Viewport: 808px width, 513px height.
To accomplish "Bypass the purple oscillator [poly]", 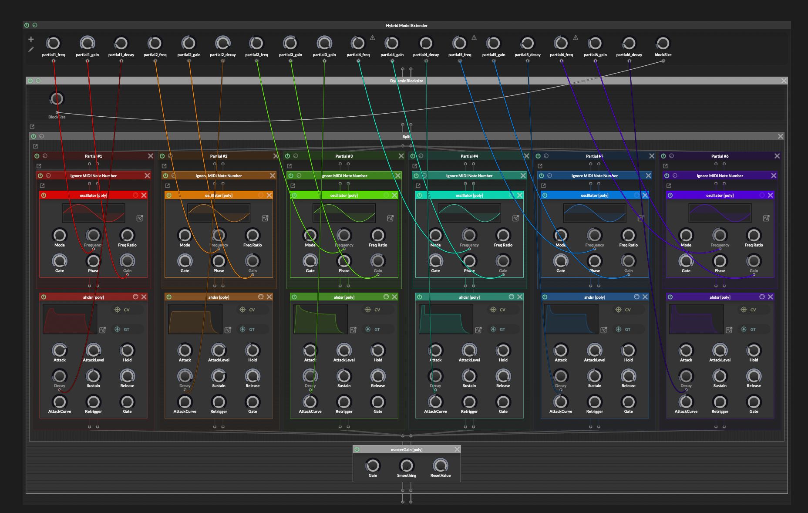I will [x=670, y=195].
